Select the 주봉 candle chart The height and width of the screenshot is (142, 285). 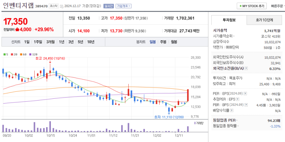click(x=163, y=42)
